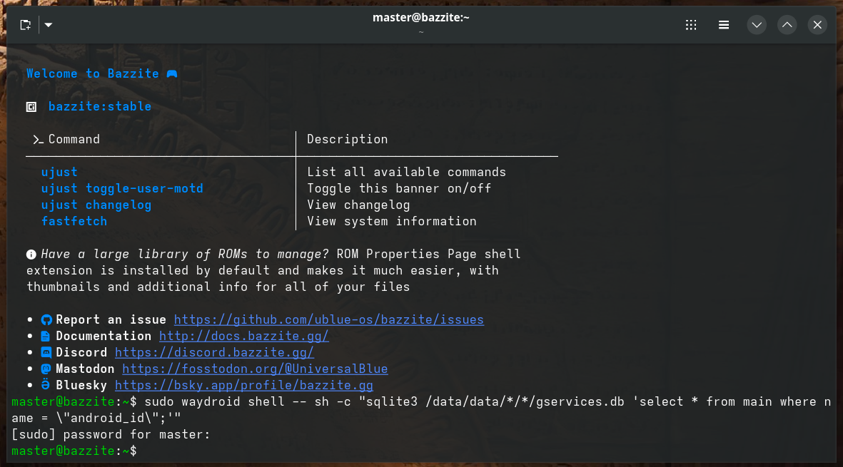Open a new terminal tab
Image resolution: width=843 pixels, height=467 pixels.
pyautogui.click(x=25, y=25)
